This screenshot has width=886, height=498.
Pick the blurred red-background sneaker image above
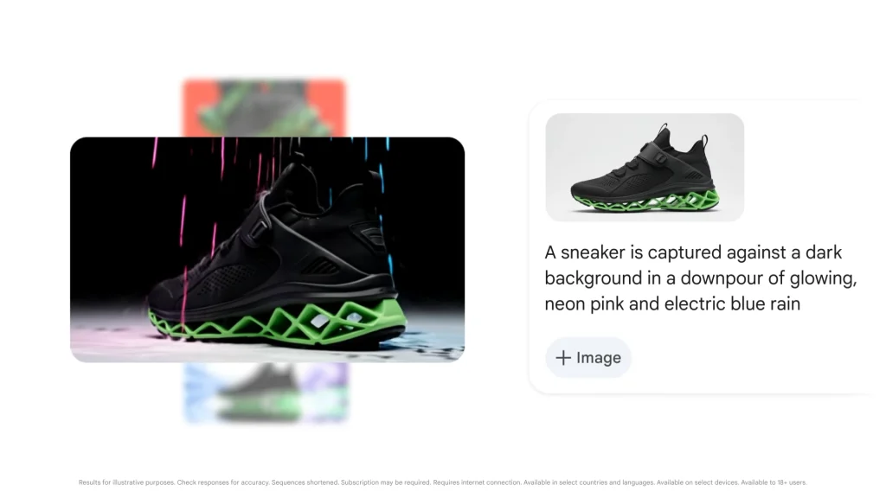[264, 108]
